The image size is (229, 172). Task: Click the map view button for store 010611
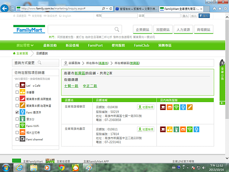146,129
